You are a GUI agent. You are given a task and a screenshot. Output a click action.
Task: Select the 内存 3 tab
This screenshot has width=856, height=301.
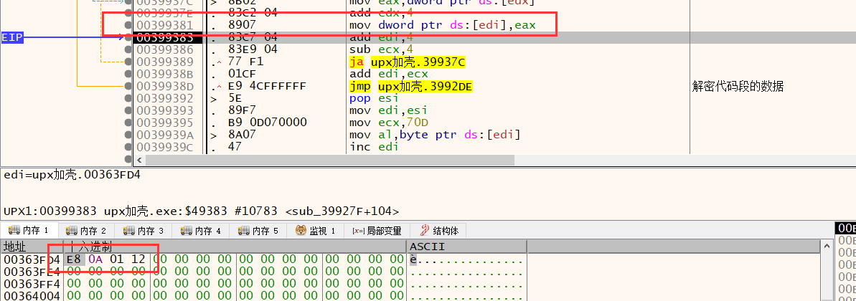pyautogui.click(x=143, y=231)
